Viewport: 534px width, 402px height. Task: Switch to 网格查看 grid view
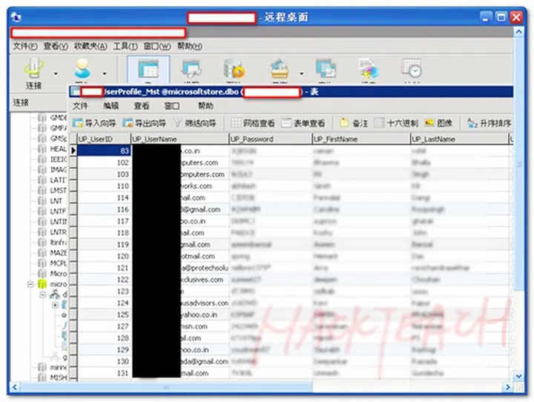pos(253,122)
